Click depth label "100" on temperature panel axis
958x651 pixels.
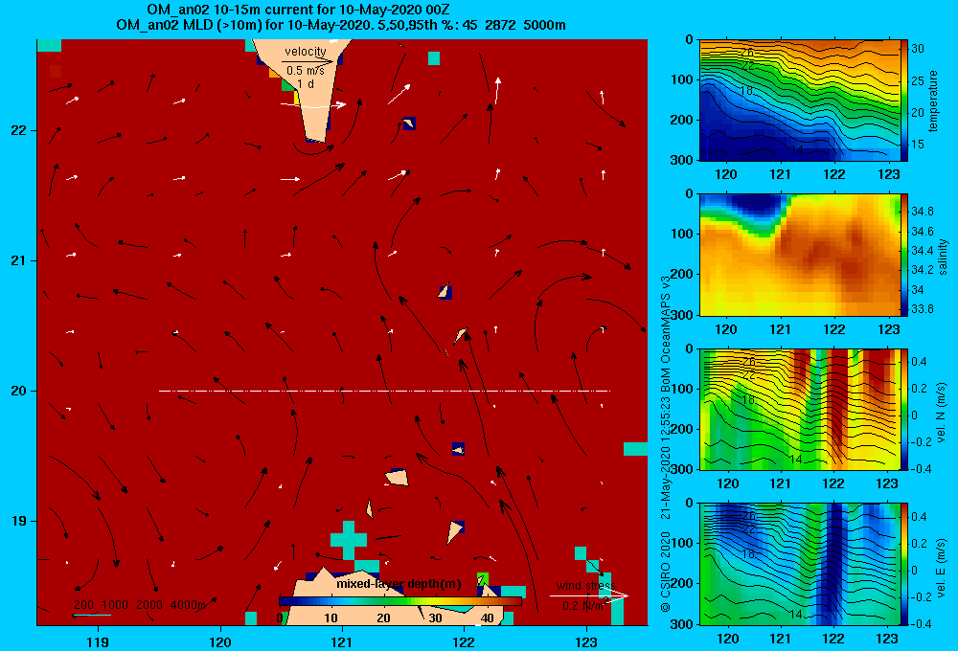(682, 79)
